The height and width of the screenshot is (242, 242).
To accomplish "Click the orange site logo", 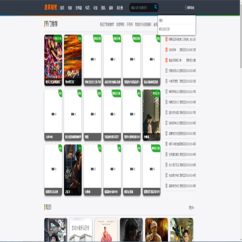I will (50, 7).
